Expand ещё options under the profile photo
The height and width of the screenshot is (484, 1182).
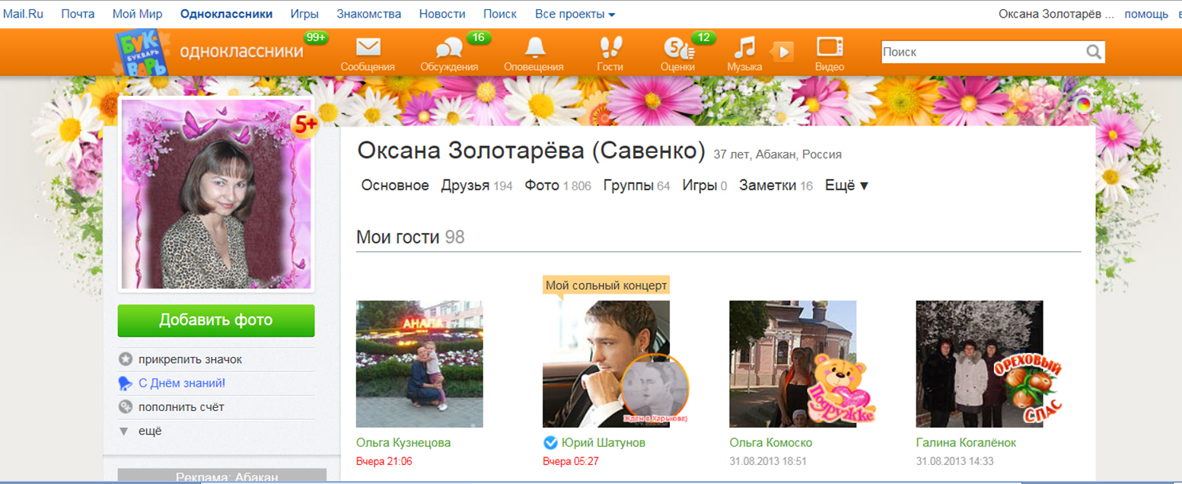coord(150,431)
